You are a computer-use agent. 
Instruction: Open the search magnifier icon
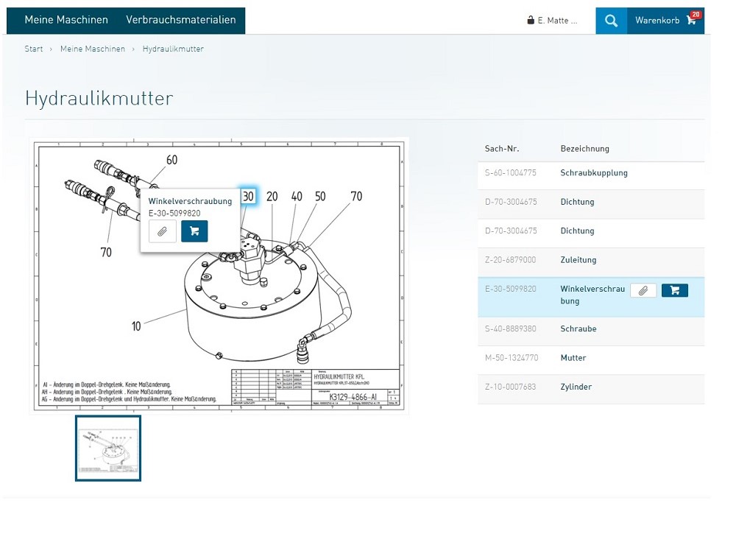click(x=611, y=20)
